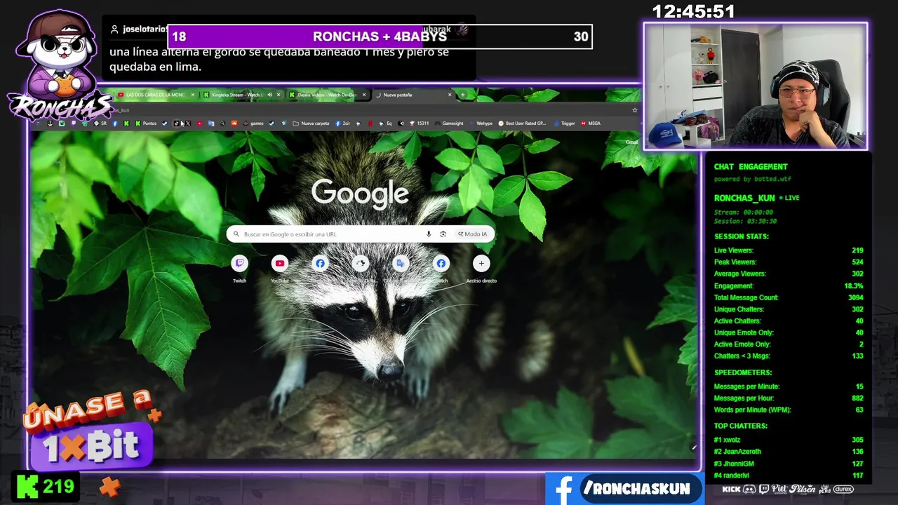Viewport: 898px width, 505px height.
Task: Open the 'Puntos' bookmark
Action: [146, 123]
